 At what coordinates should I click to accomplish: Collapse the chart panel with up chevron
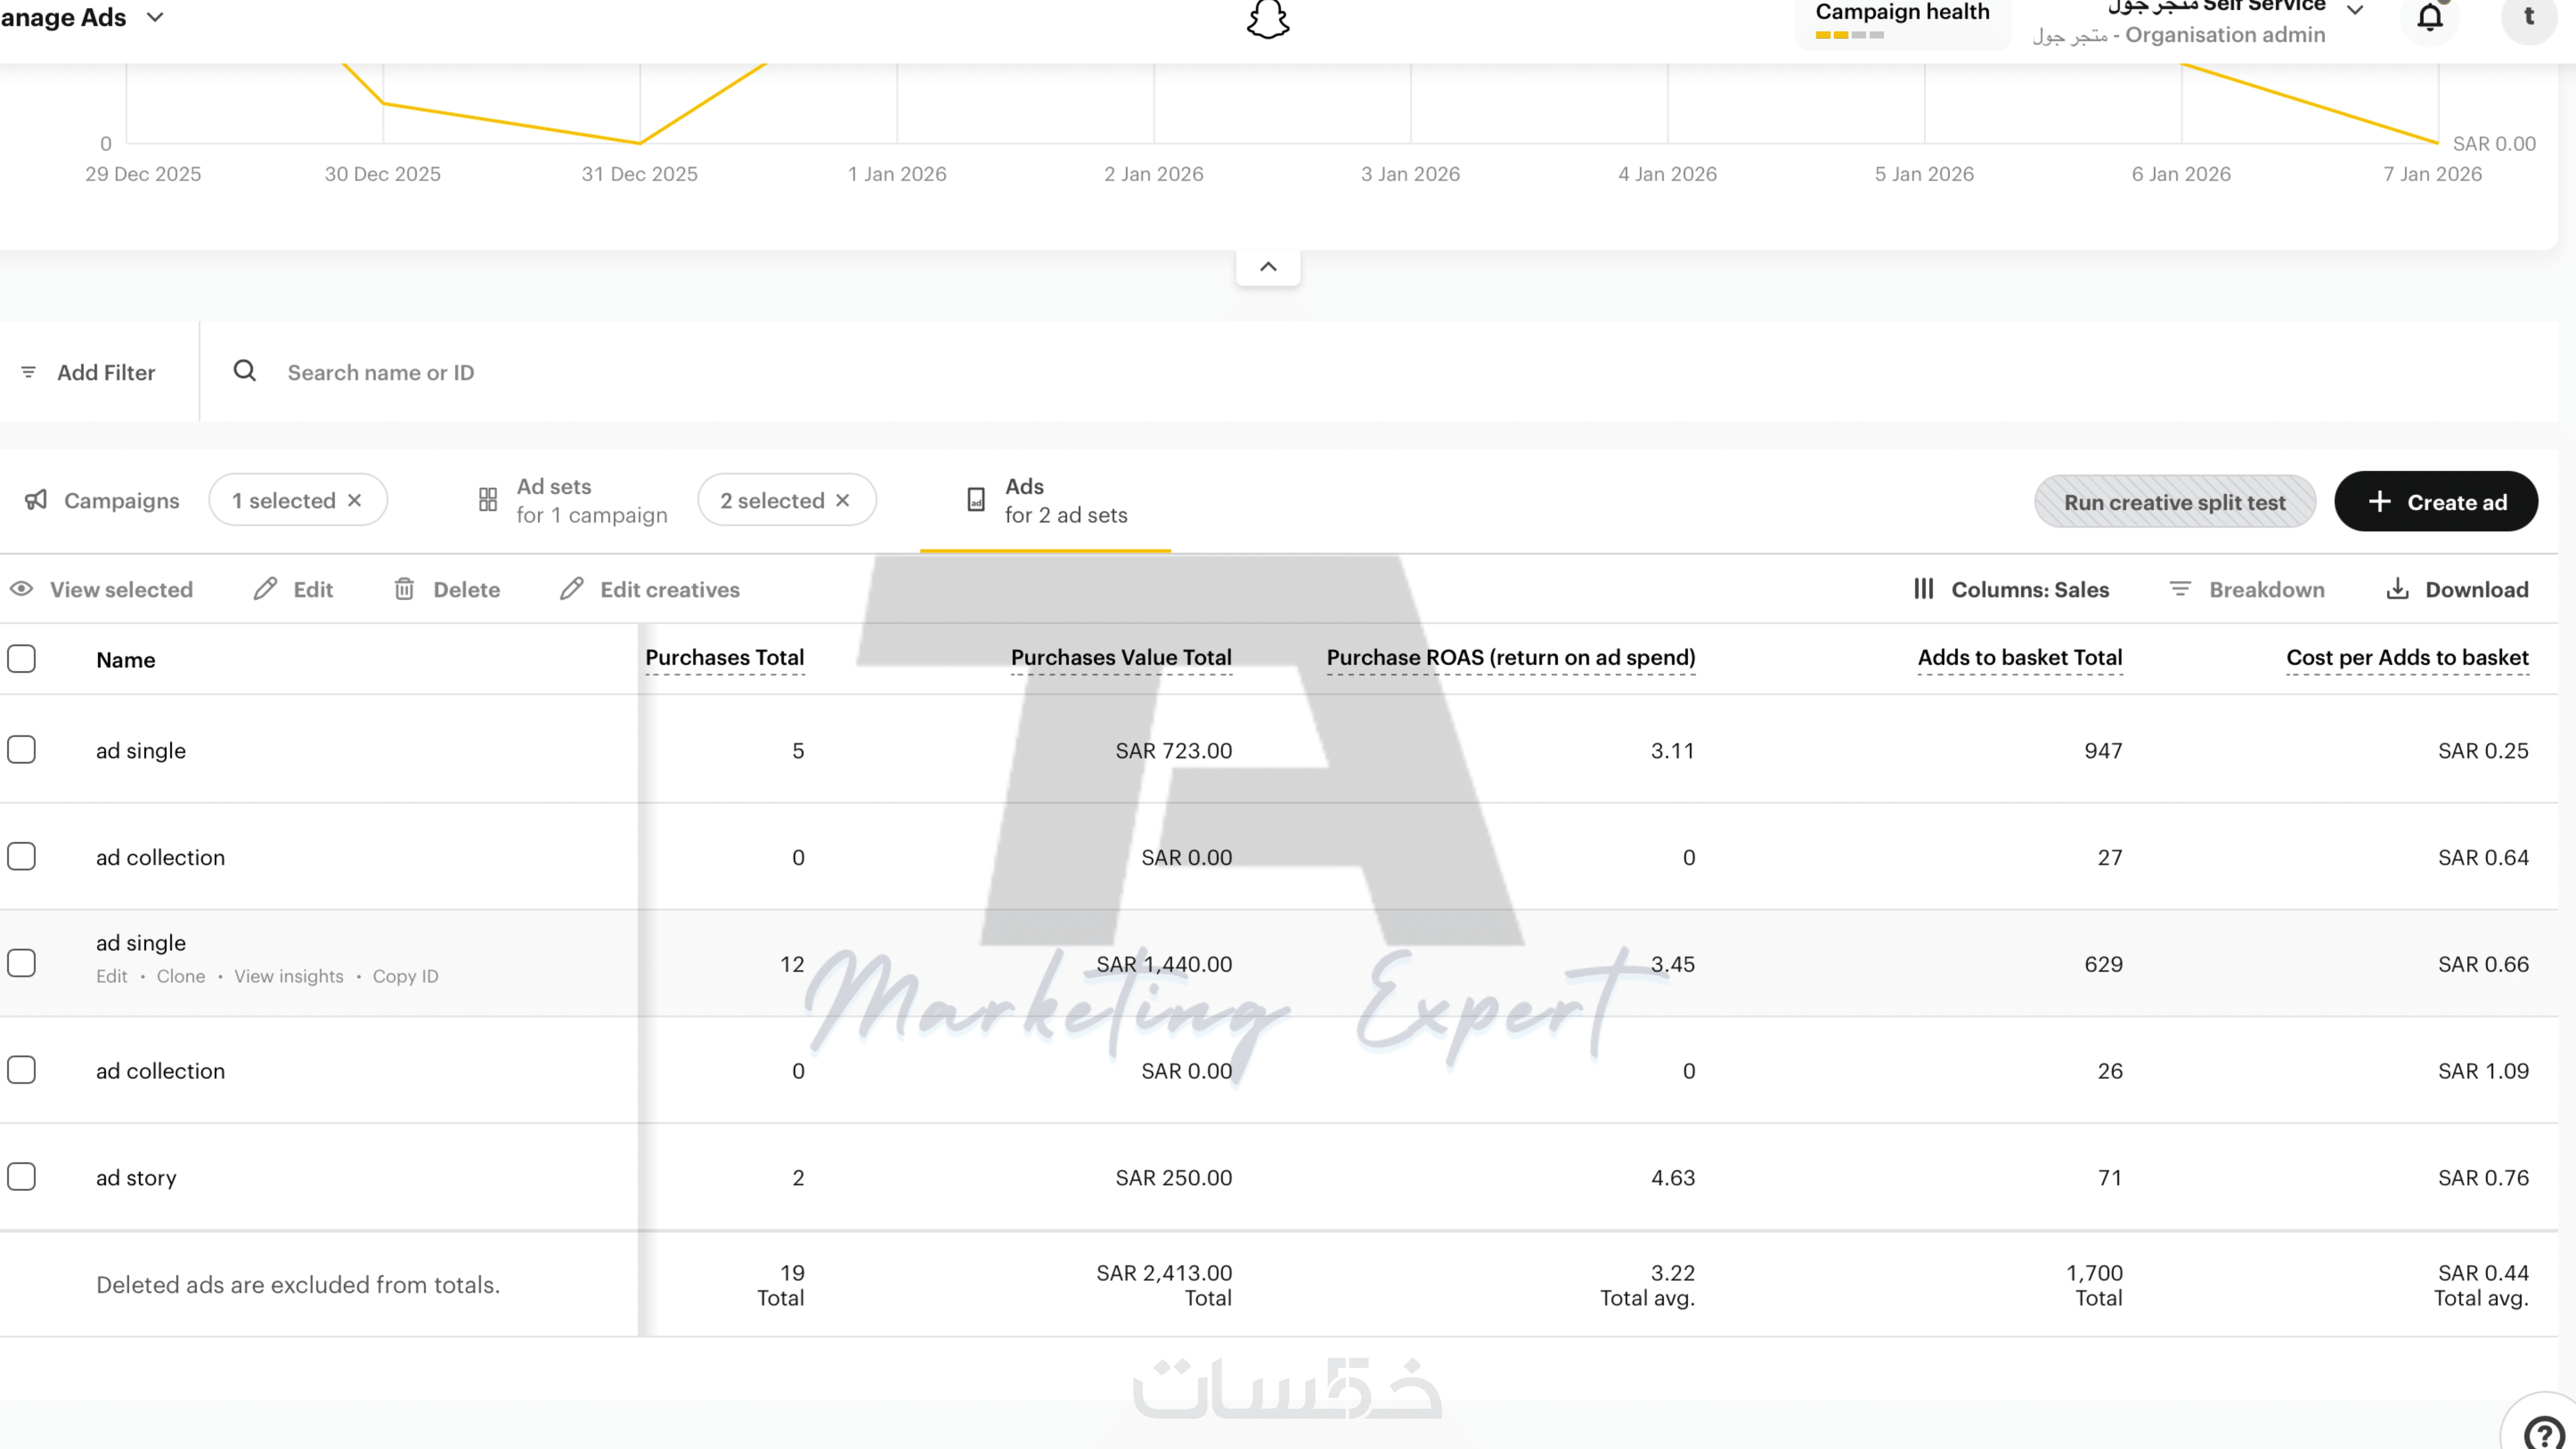pos(1268,267)
